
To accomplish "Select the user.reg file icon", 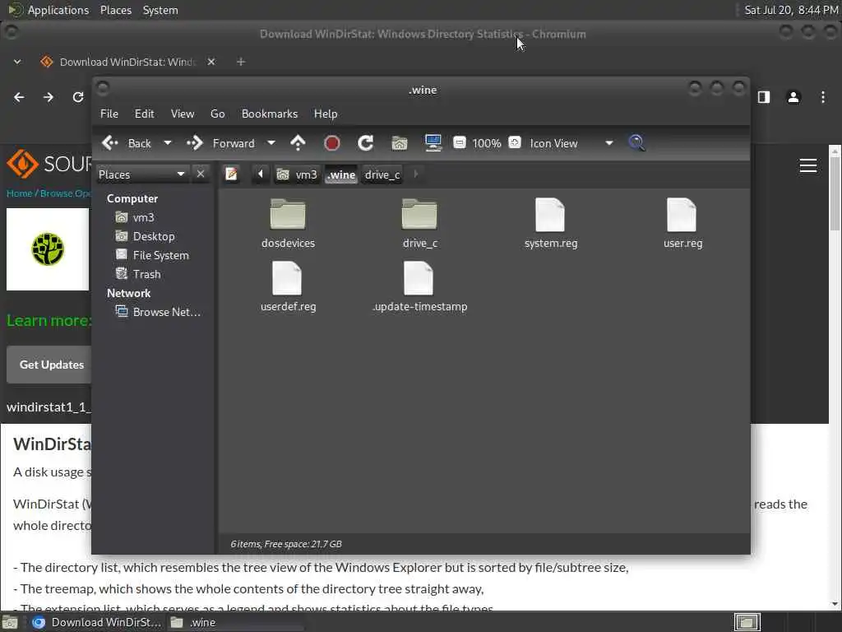I will [682, 215].
